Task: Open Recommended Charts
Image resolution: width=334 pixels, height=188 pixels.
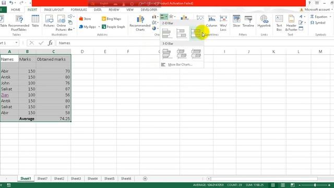Action: [140, 23]
